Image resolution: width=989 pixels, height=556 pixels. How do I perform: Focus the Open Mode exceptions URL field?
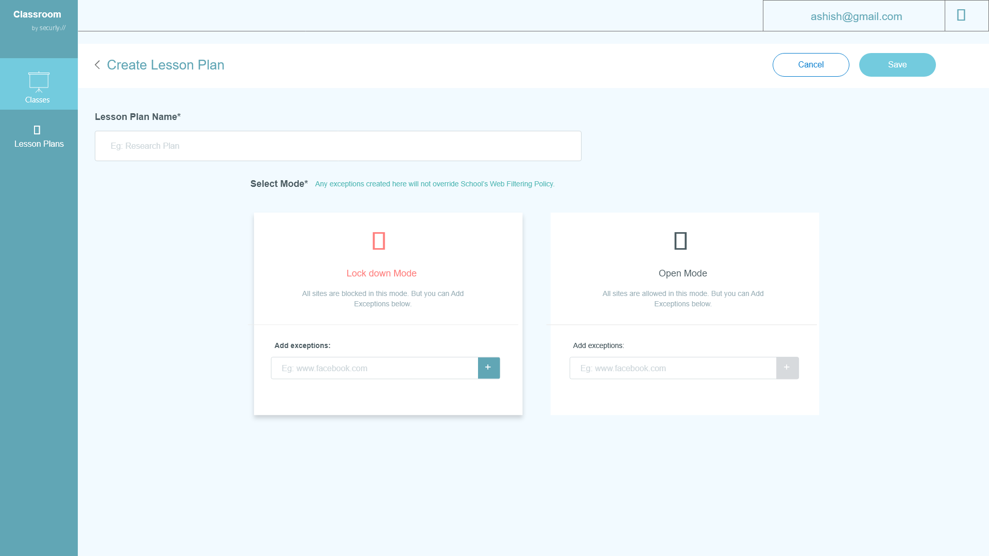(673, 369)
